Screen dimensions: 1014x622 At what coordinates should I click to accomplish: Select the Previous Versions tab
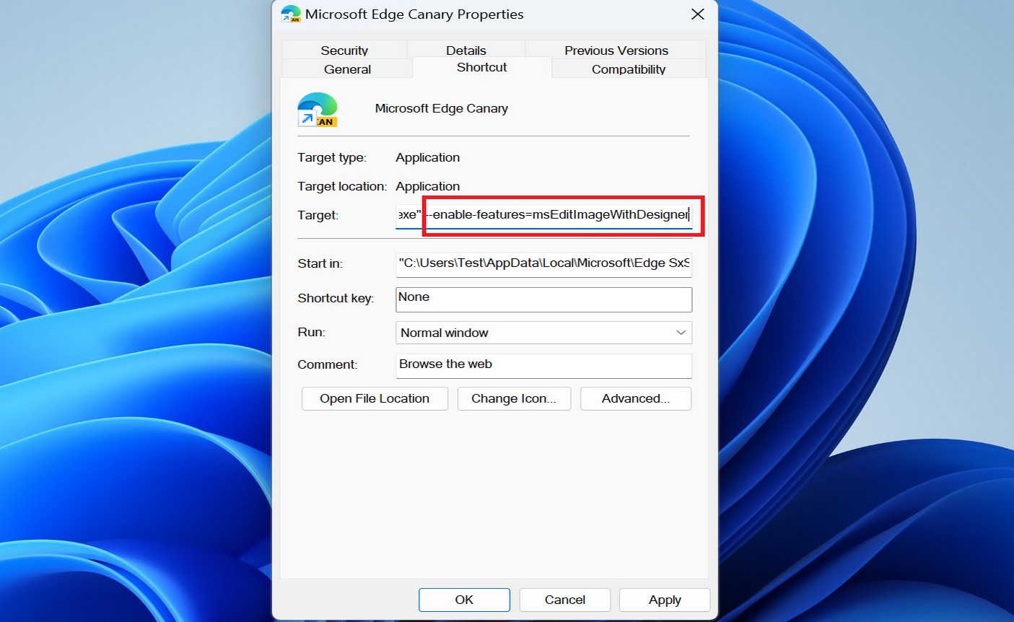615,50
